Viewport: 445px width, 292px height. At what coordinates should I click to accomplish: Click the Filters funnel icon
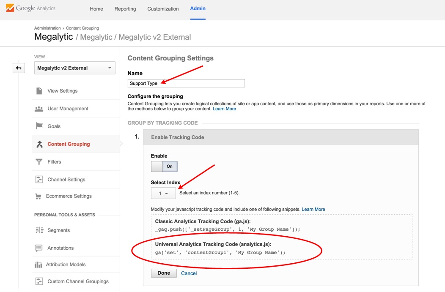point(39,162)
